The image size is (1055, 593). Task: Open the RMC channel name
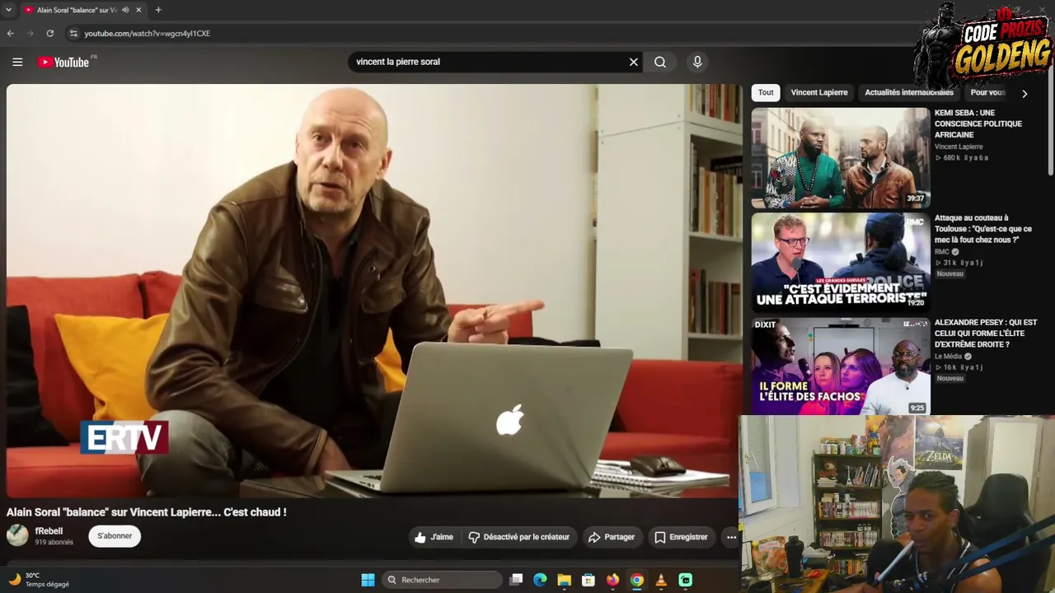tap(942, 252)
